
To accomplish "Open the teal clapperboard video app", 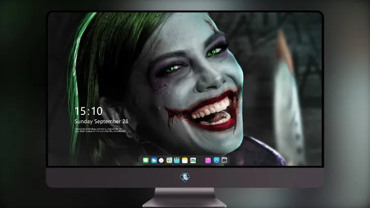I will (x=177, y=160).
